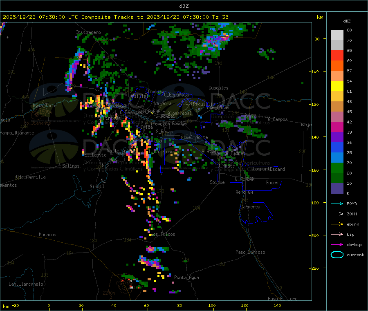Viewport: 368px width, 311px height.
Task: Click the 'G_Campos' map label
Action: [278, 119]
